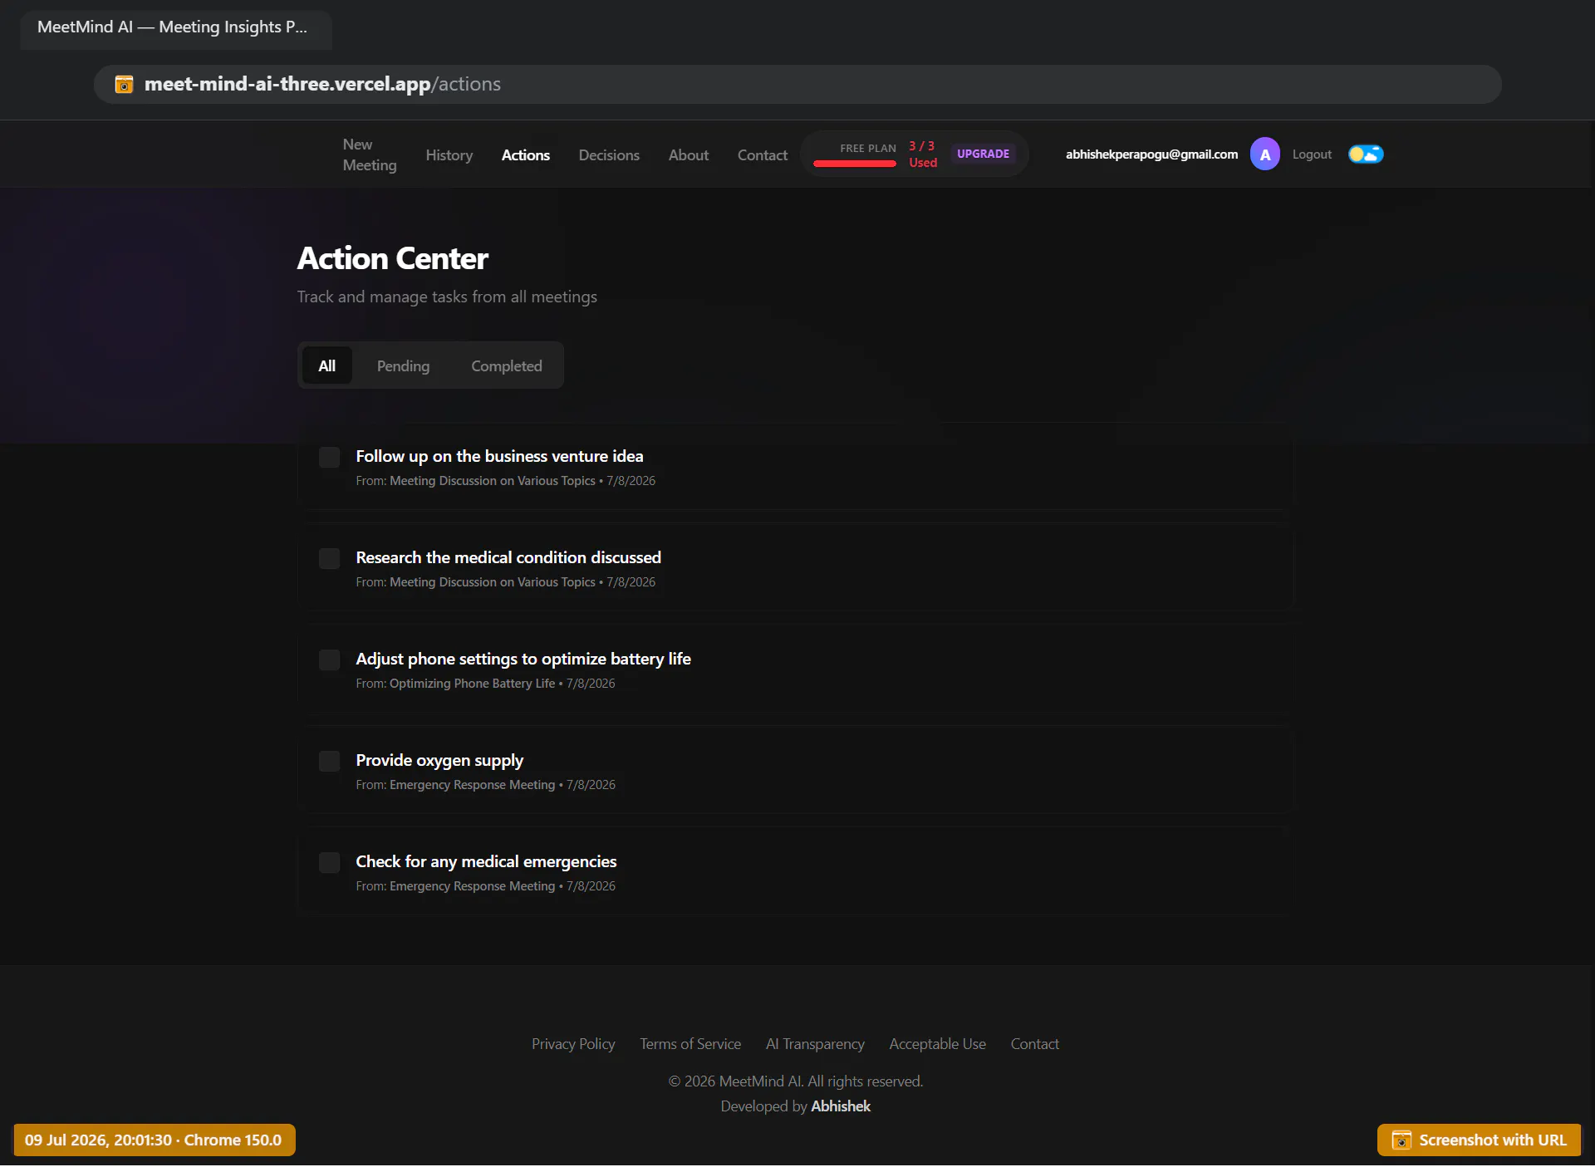This screenshot has height=1167, width=1595.
Task: Click the user avatar with letter A
Action: click(1264, 154)
